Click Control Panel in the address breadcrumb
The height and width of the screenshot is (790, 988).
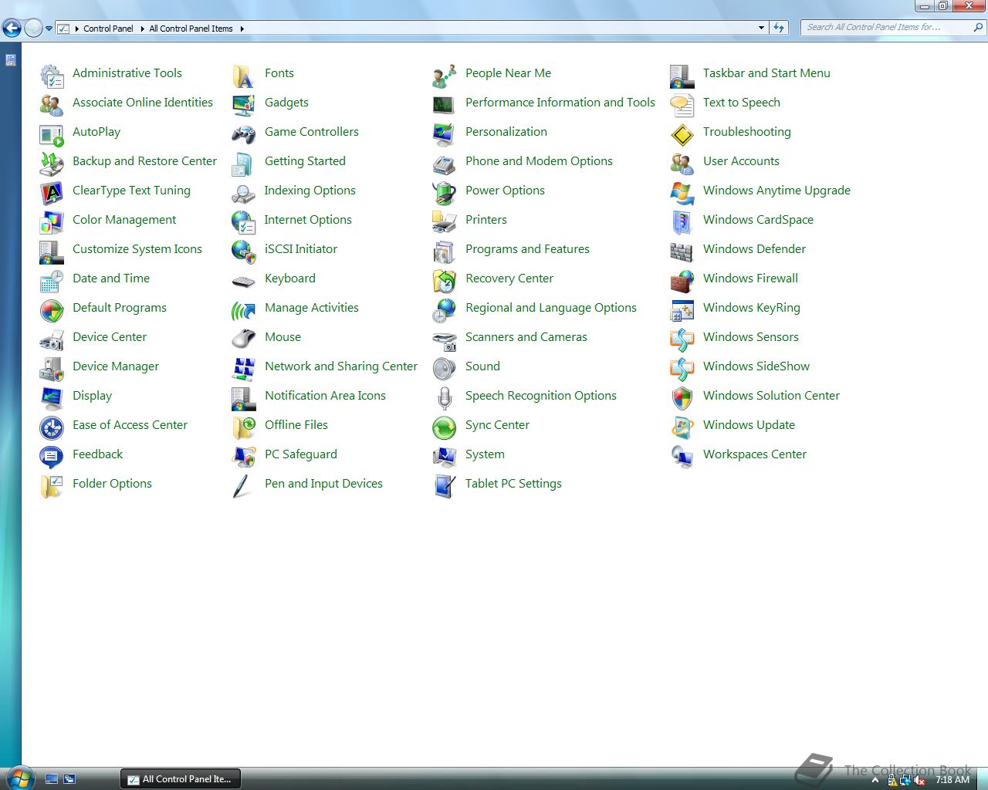[108, 29]
